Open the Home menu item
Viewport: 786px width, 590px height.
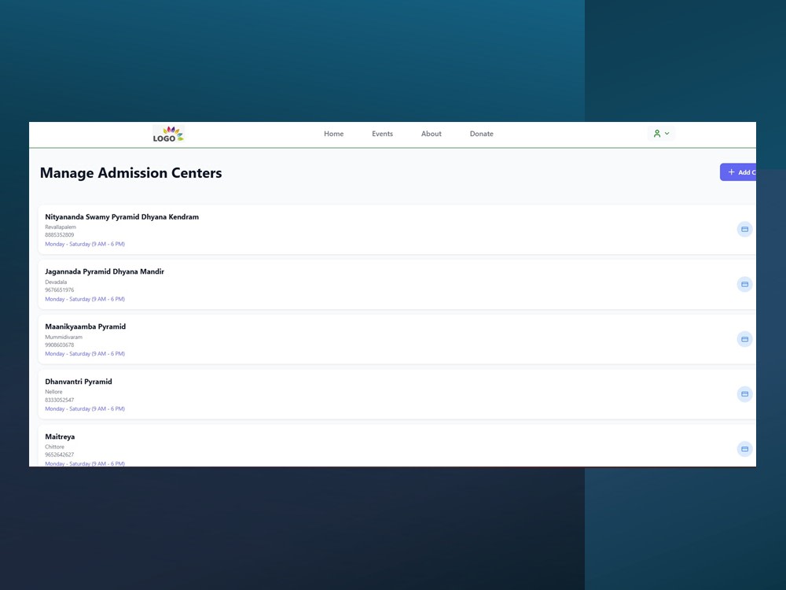[334, 134]
